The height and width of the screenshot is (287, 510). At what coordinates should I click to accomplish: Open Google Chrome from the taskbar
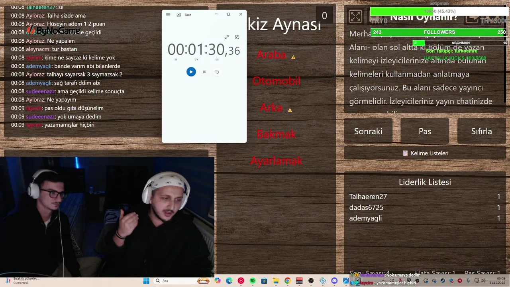(288, 281)
